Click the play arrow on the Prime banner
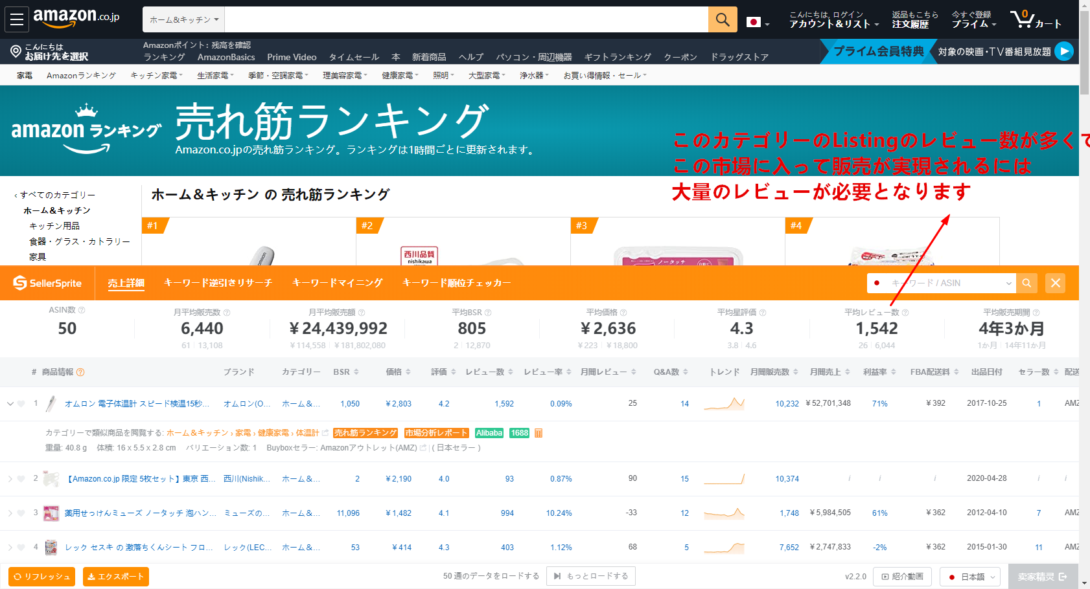This screenshot has height=589, width=1090. click(x=1064, y=51)
